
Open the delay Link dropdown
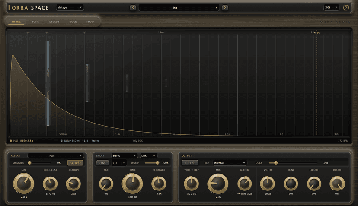(148, 155)
